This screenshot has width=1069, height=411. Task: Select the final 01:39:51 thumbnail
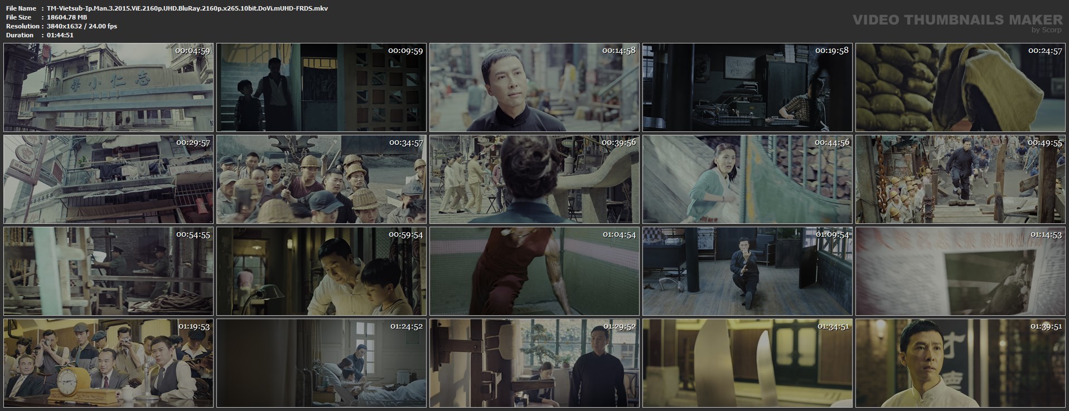pyautogui.click(x=960, y=363)
